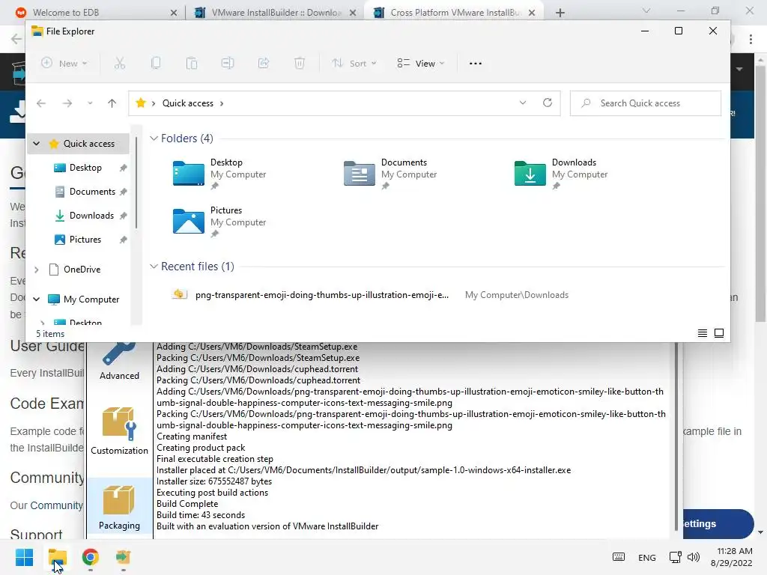Click the InstallBuilder taskbar icon
This screenshot has width=767, height=575.
tap(123, 557)
